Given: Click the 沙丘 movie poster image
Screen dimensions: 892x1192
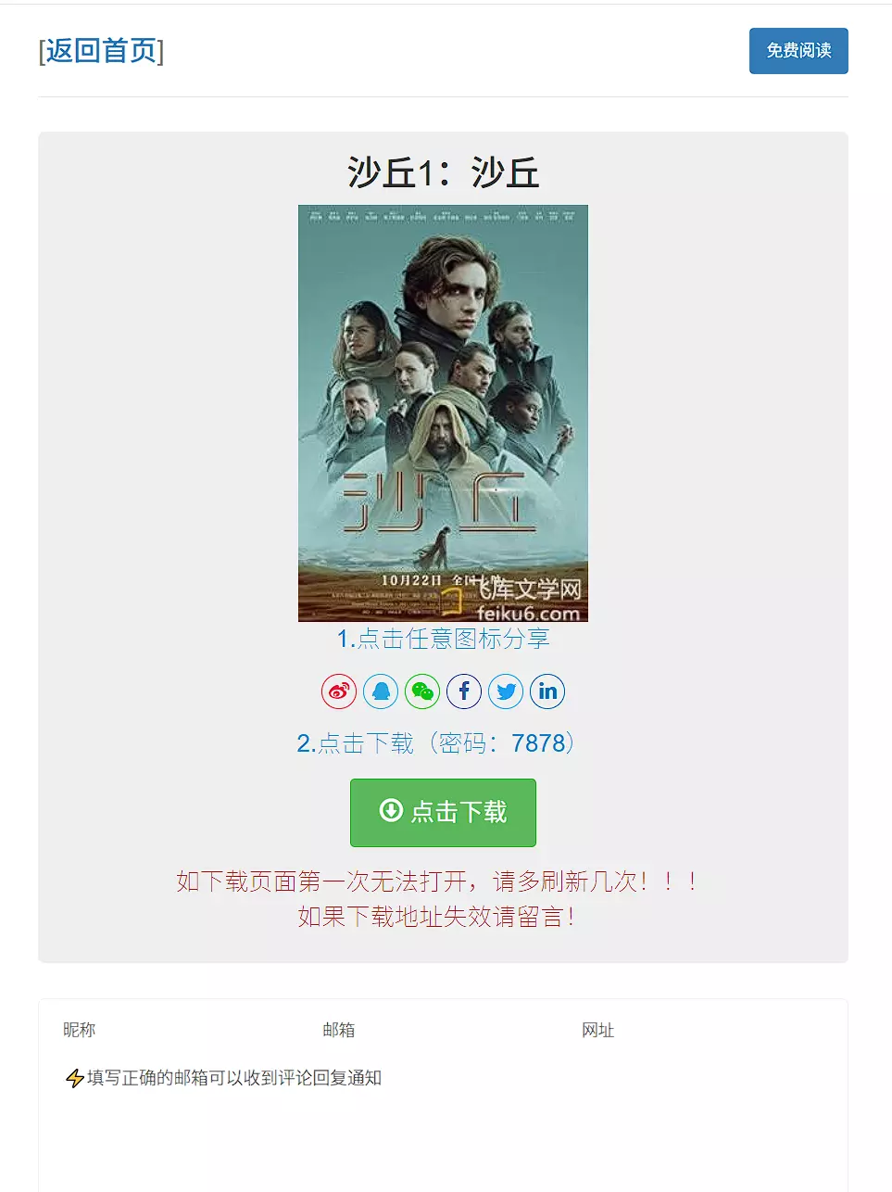Looking at the screenshot, I should (x=443, y=413).
